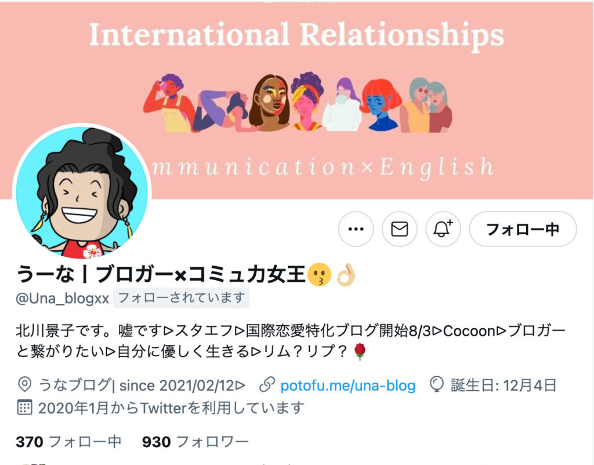Open the pink International Relationships header banner
The image size is (594, 465).
[x=297, y=99]
